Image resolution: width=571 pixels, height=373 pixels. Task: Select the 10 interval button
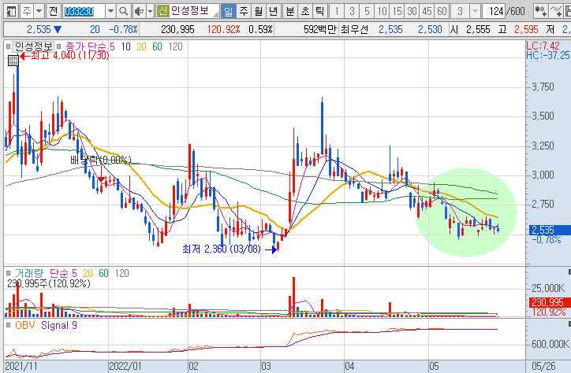coord(382,11)
